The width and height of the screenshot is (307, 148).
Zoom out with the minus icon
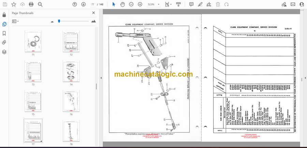131,4
